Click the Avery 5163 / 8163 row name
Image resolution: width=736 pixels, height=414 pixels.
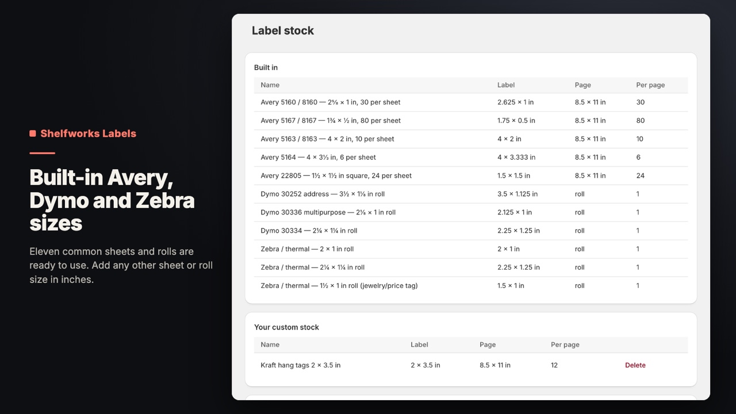[x=327, y=139]
